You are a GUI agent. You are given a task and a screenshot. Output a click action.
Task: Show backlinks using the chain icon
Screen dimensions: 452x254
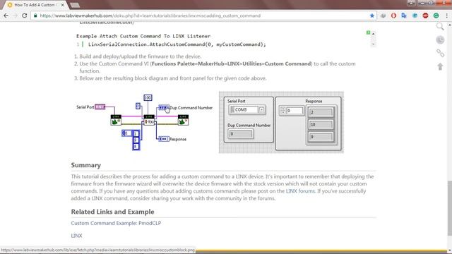440,53
